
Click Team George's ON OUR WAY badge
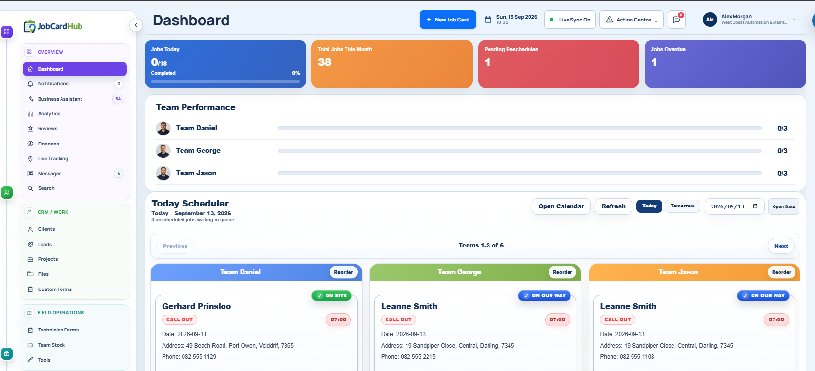545,296
